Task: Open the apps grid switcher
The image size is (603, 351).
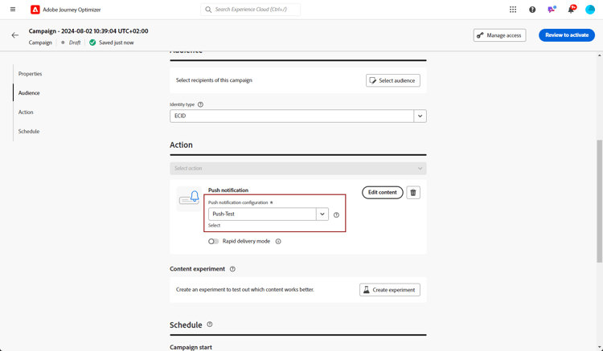Action: coord(513,10)
